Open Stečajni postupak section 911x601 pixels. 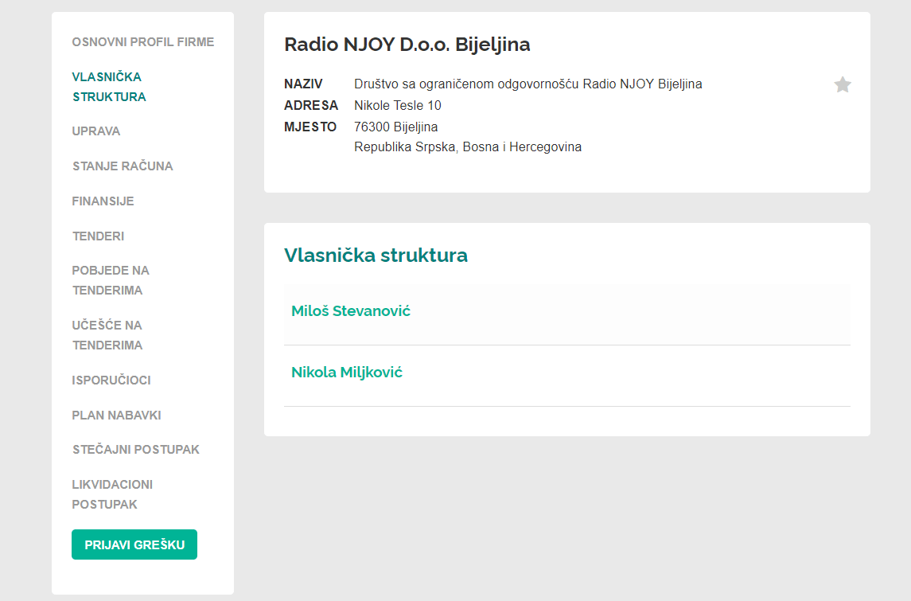tap(136, 449)
